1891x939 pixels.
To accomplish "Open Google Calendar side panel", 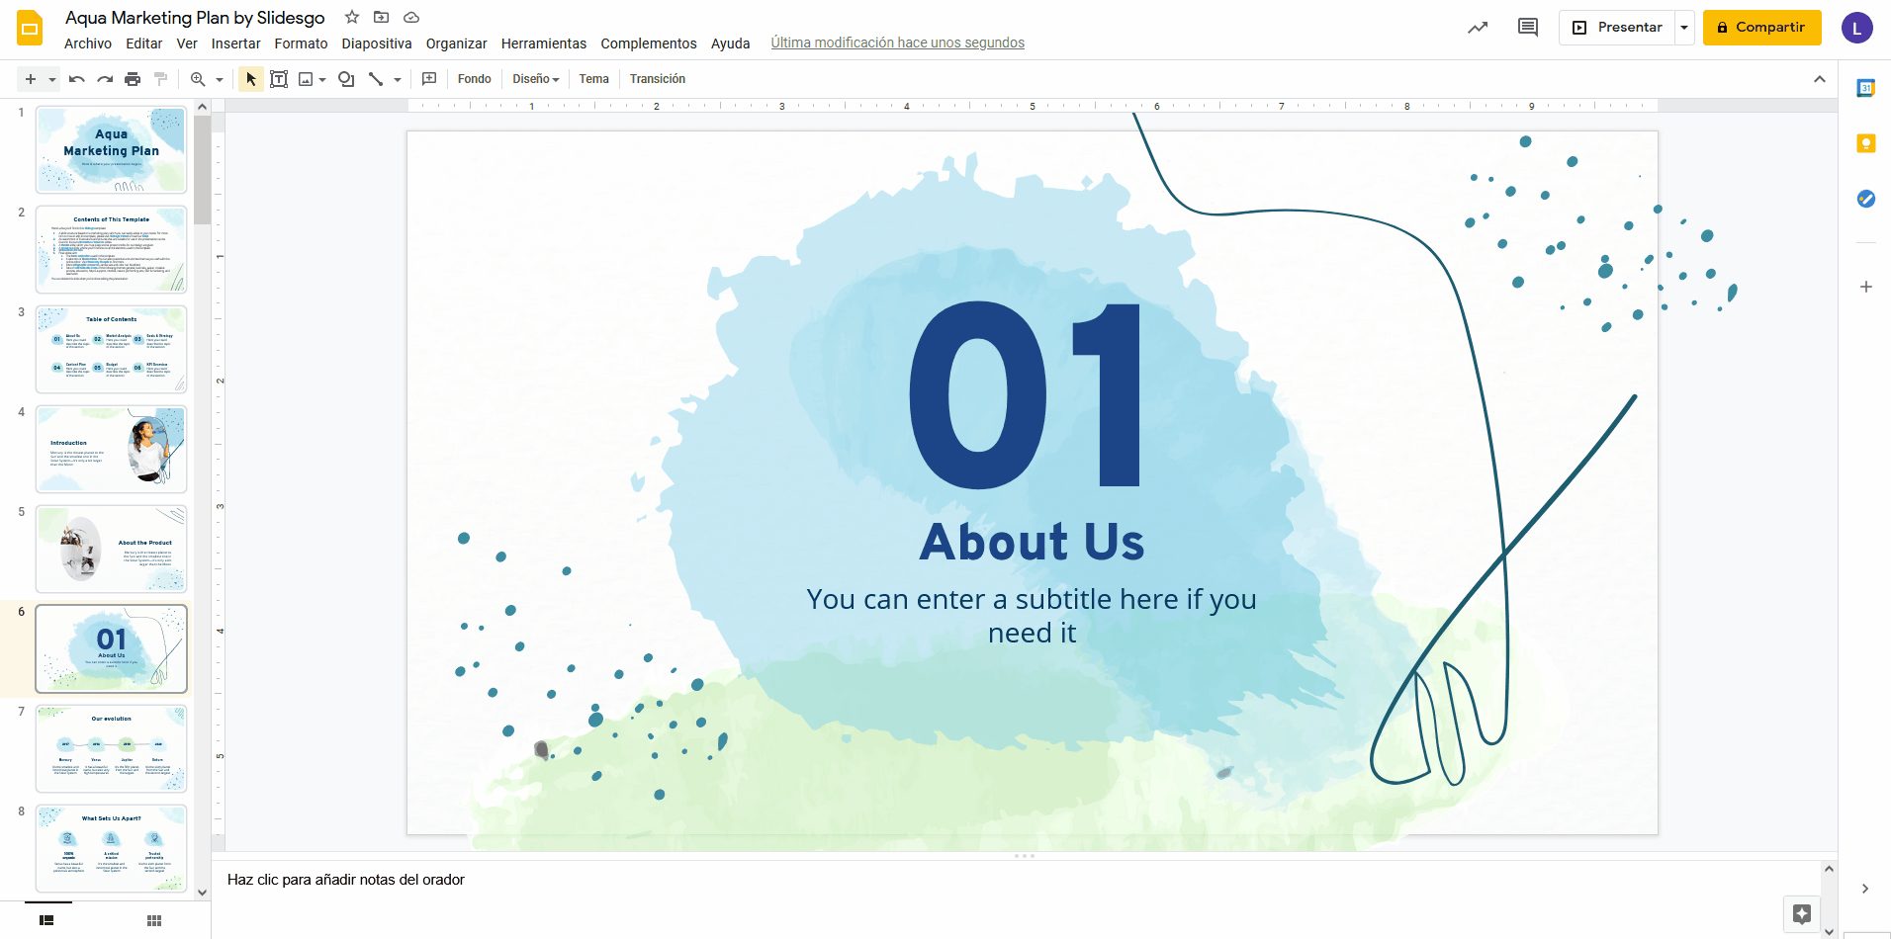I will (1865, 88).
